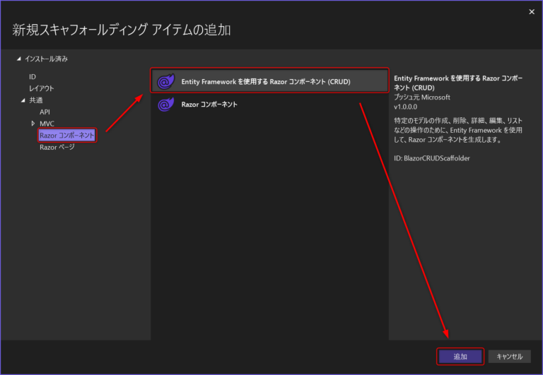Close the scaffolding dialog with the X

pos(531,11)
